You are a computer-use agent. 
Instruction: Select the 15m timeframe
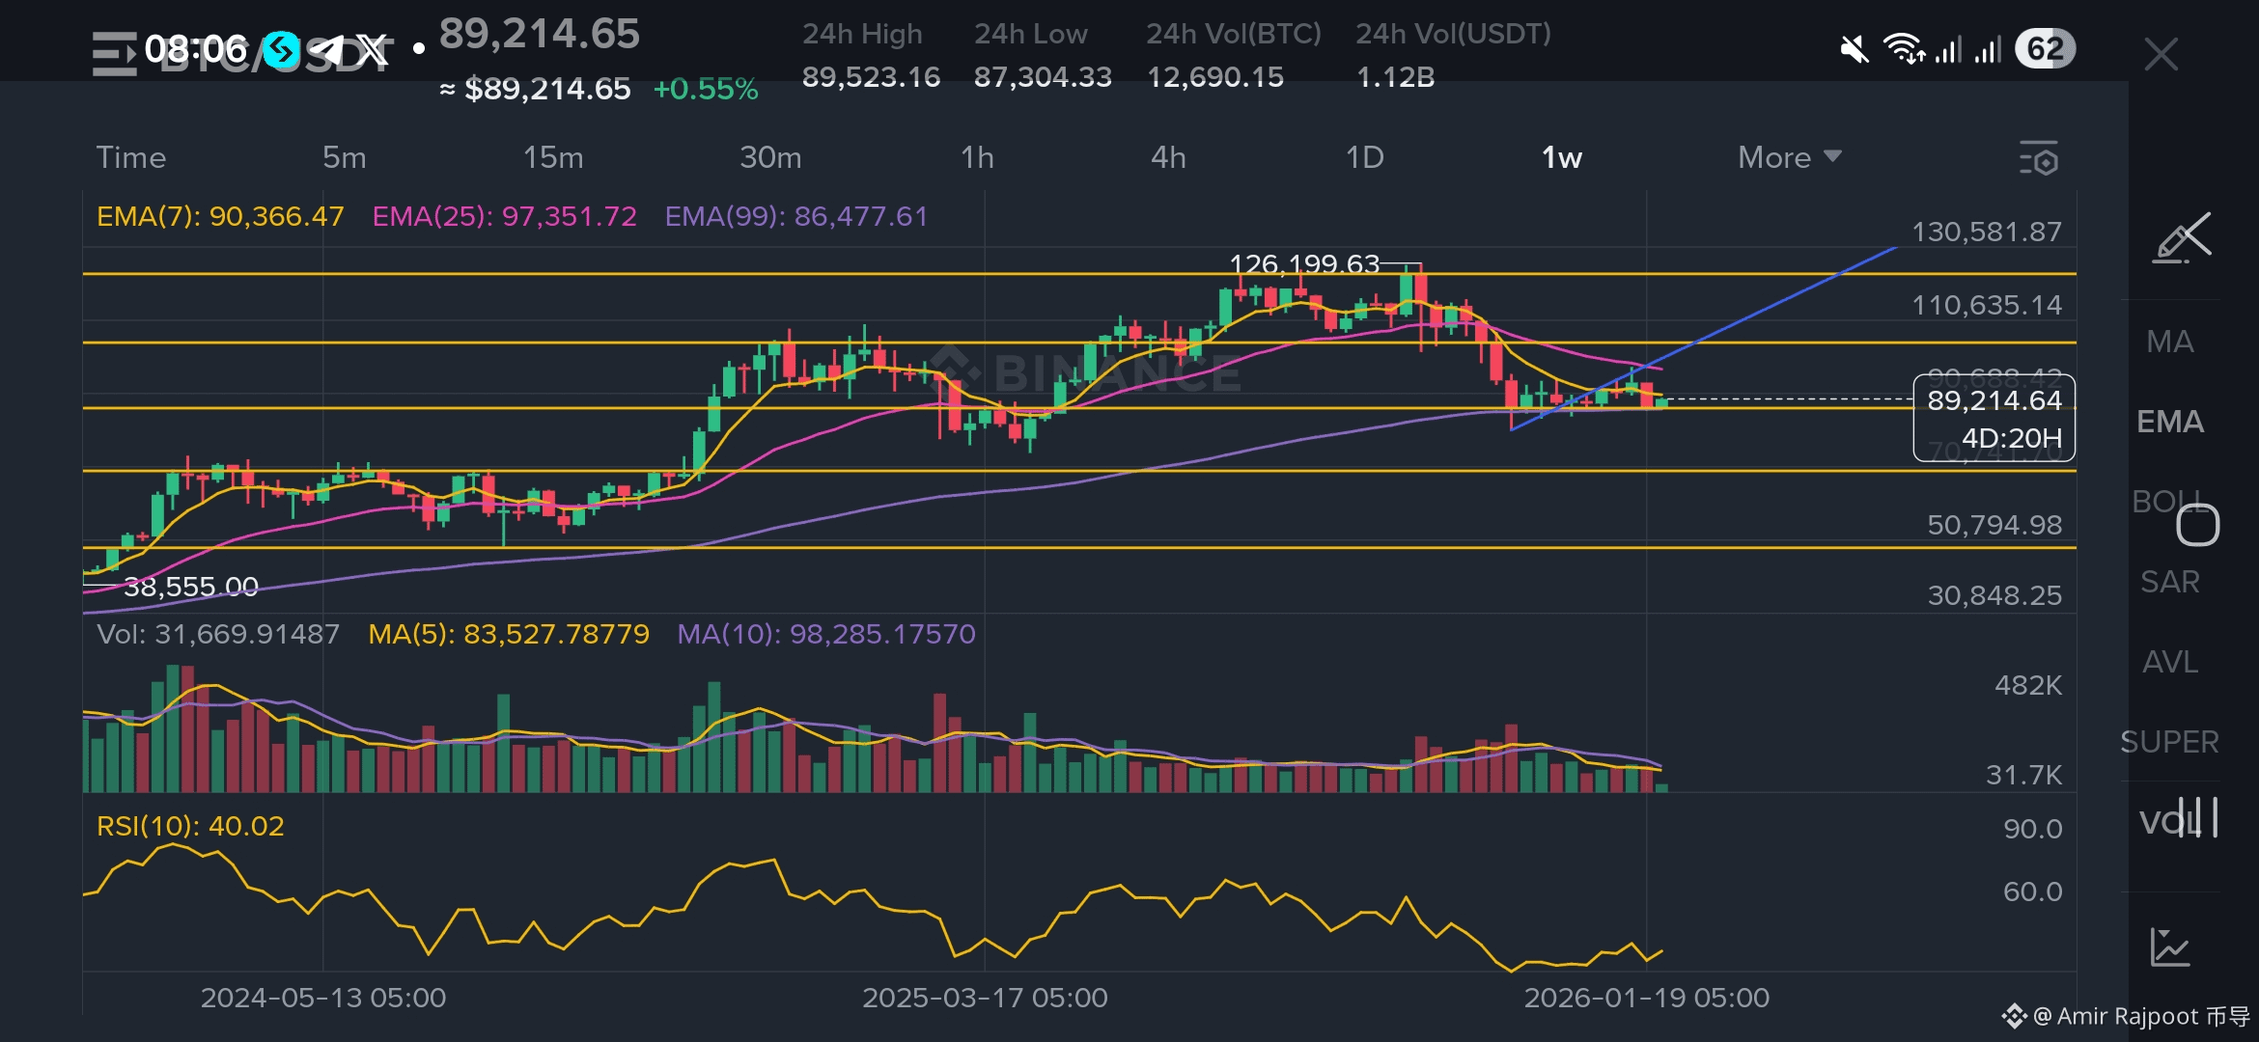[x=553, y=157]
